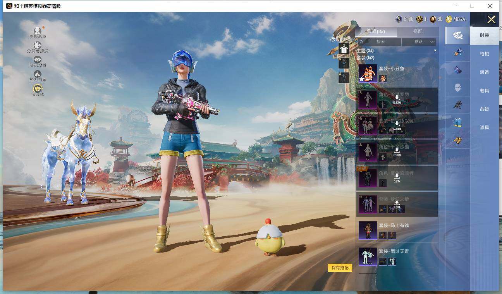Click the gold coin icon beside 40224

[x=449, y=19]
